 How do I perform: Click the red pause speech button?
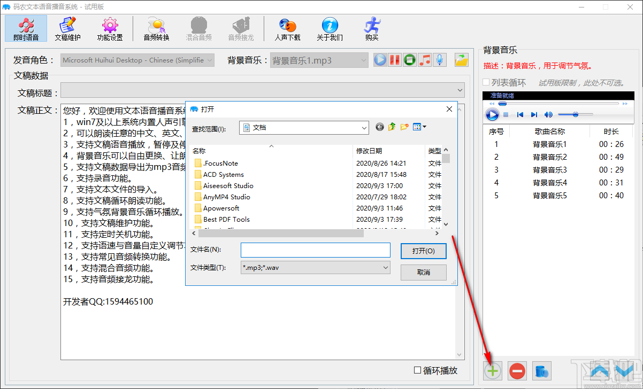click(395, 60)
